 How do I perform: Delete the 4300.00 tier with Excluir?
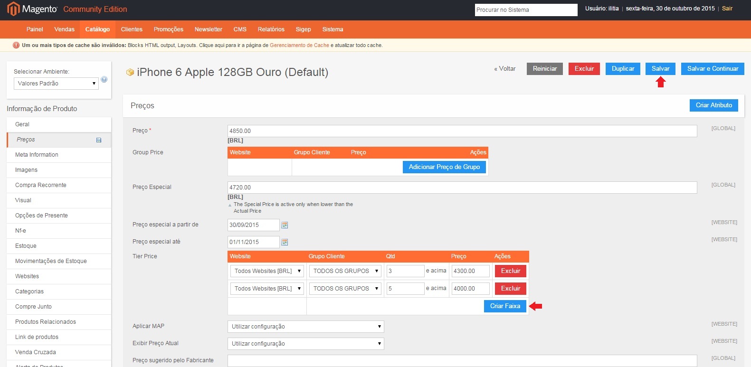(511, 271)
